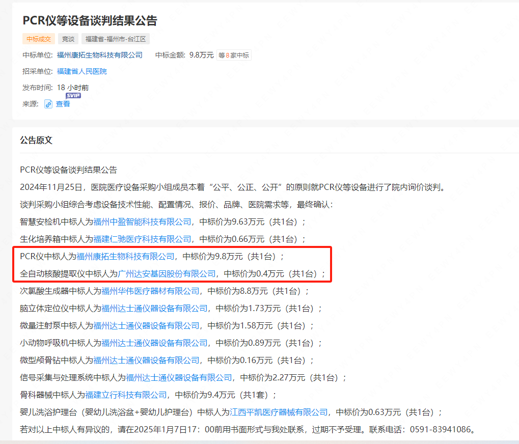This screenshot has height=444, width=519.
Task: Expand the 等8家中标 list
Action: (233, 55)
